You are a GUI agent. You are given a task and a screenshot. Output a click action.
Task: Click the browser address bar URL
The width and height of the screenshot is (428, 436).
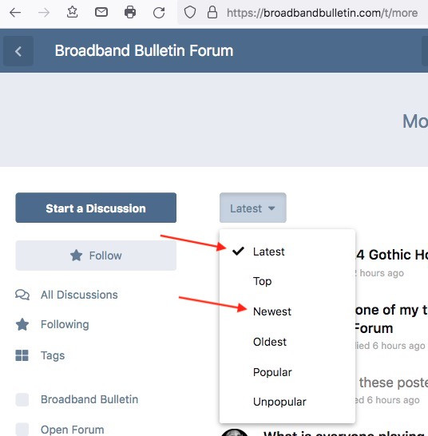pyautogui.click(x=322, y=13)
